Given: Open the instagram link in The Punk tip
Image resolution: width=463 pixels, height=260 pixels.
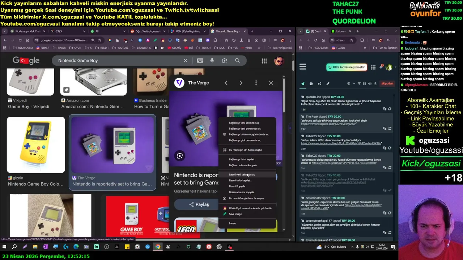Looking at the screenshot, I should (328, 124).
